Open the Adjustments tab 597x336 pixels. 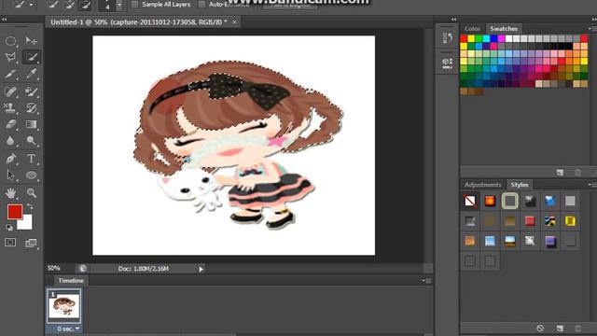pyautogui.click(x=482, y=185)
